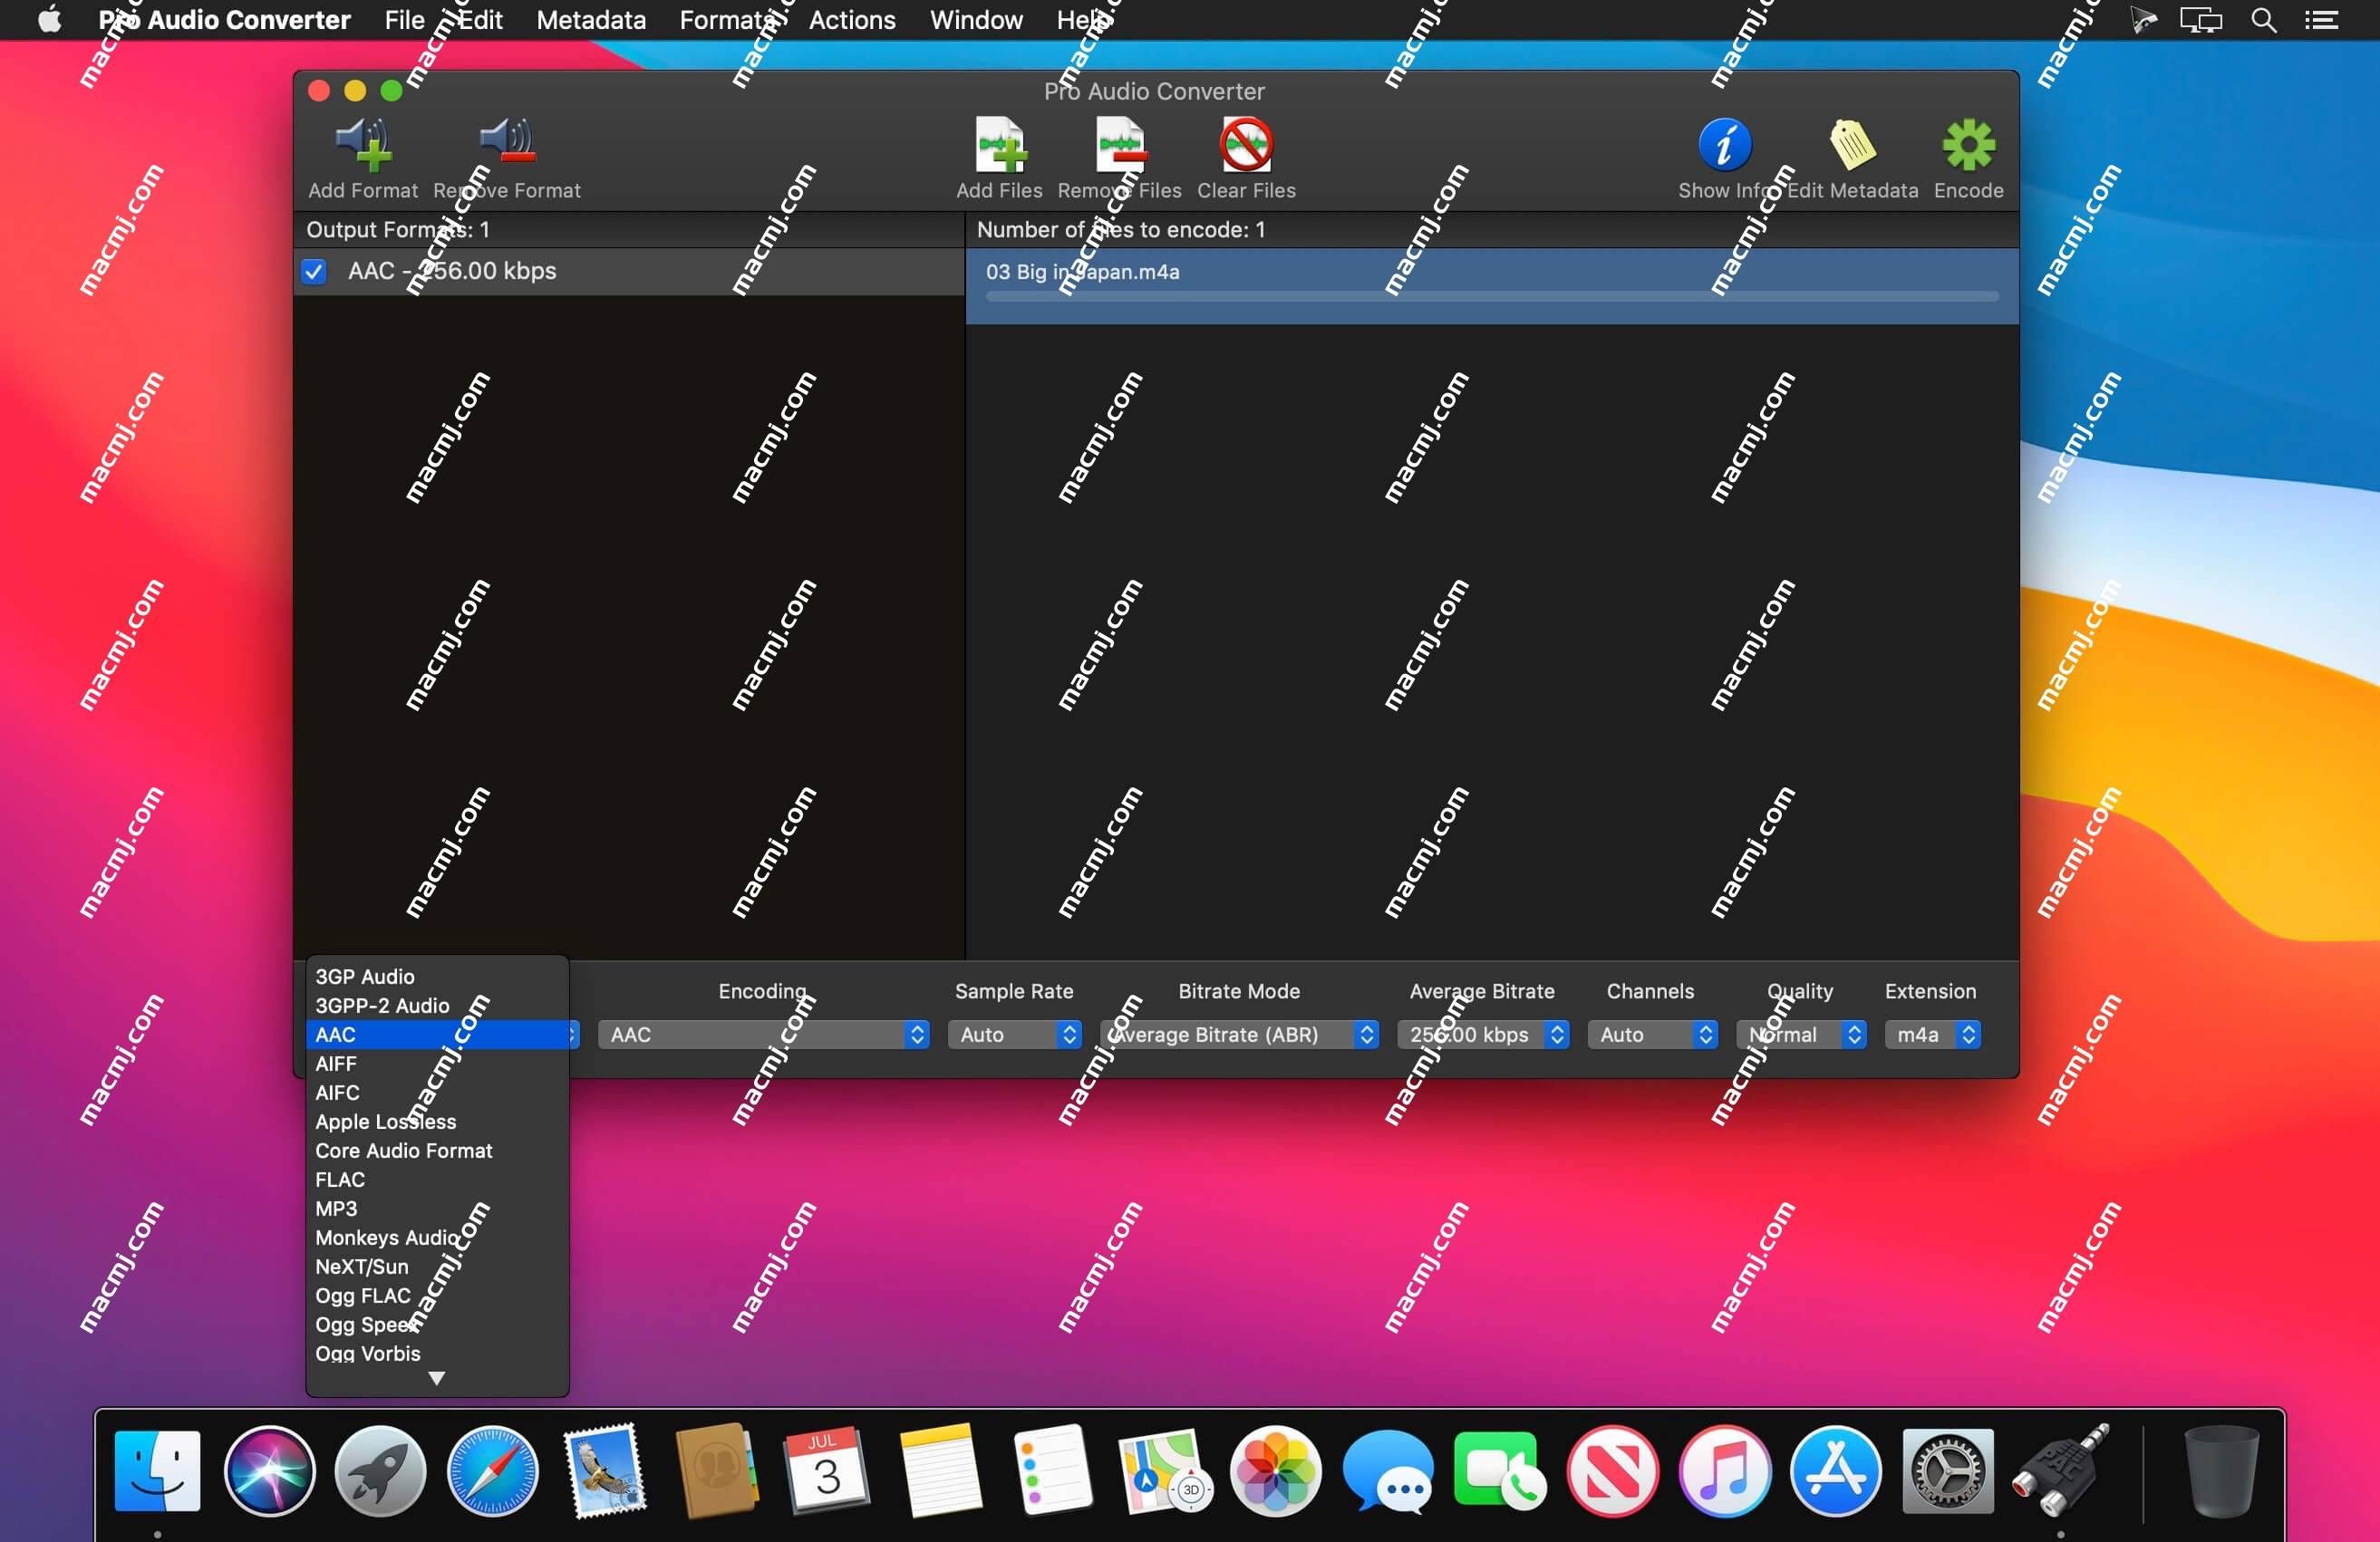Choose Apple Lossless from the format list
Viewport: 2380px width, 1542px height.
pos(437,1122)
